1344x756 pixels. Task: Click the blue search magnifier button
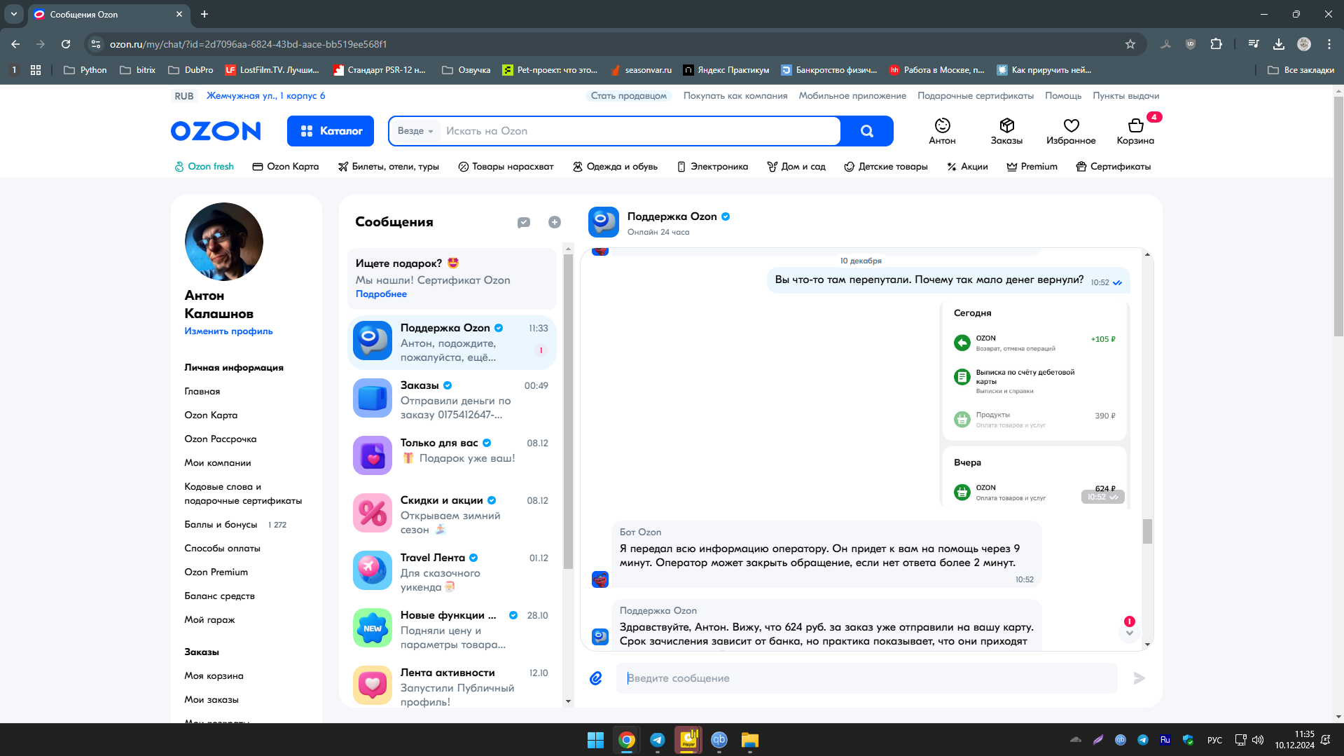click(x=867, y=131)
